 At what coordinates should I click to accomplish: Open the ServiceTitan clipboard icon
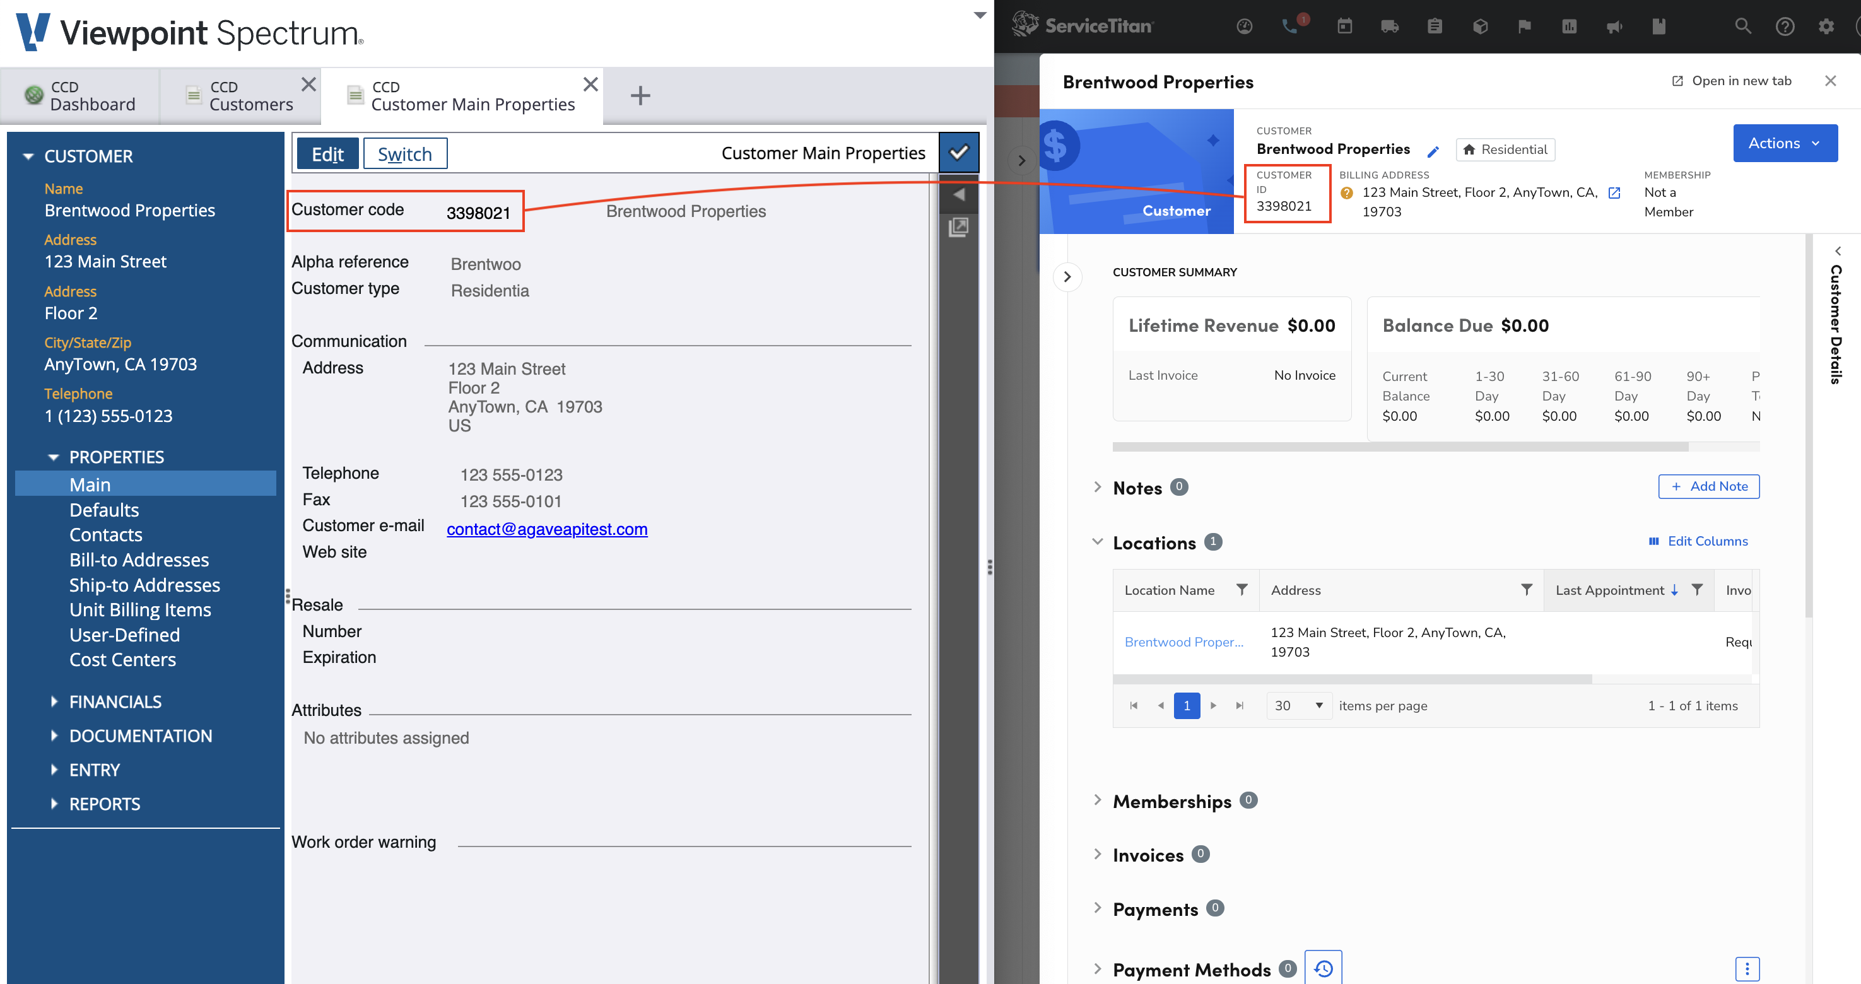click(x=1435, y=26)
